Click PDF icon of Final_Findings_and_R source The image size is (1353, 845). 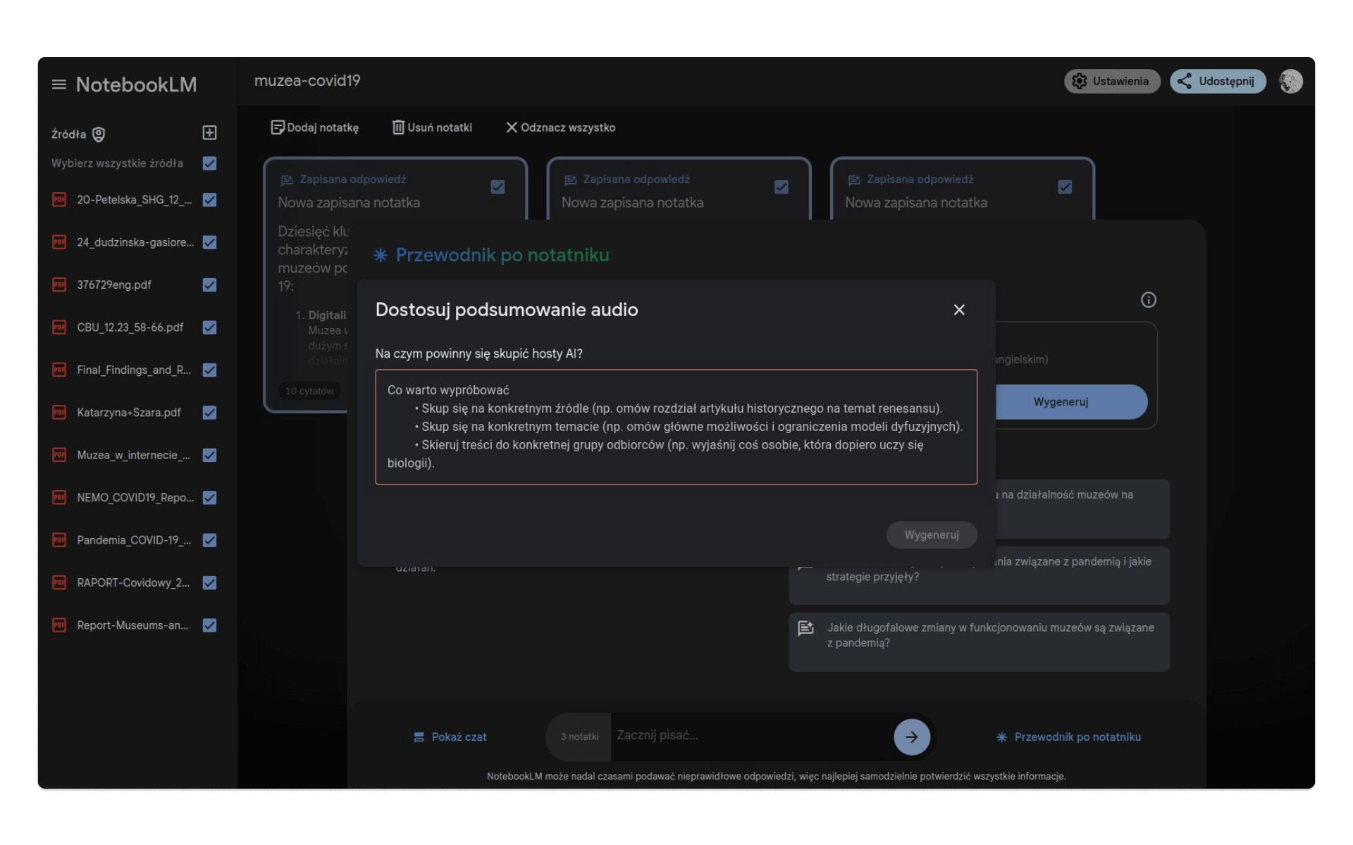(59, 370)
